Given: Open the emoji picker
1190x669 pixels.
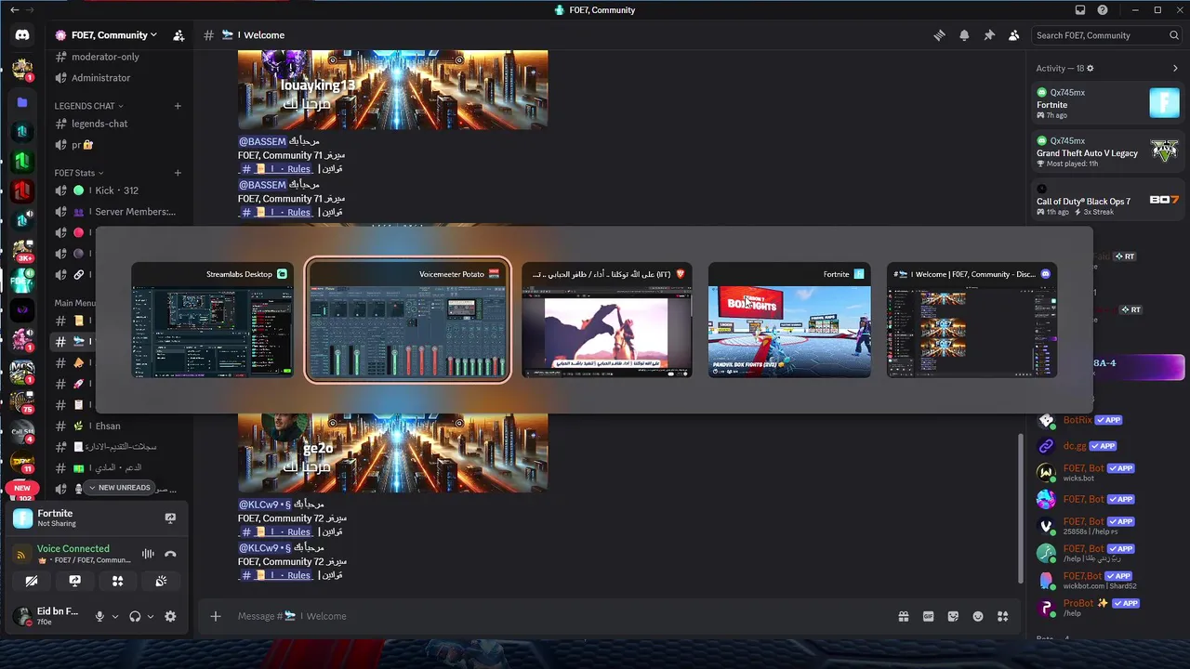Looking at the screenshot, I should point(978,616).
